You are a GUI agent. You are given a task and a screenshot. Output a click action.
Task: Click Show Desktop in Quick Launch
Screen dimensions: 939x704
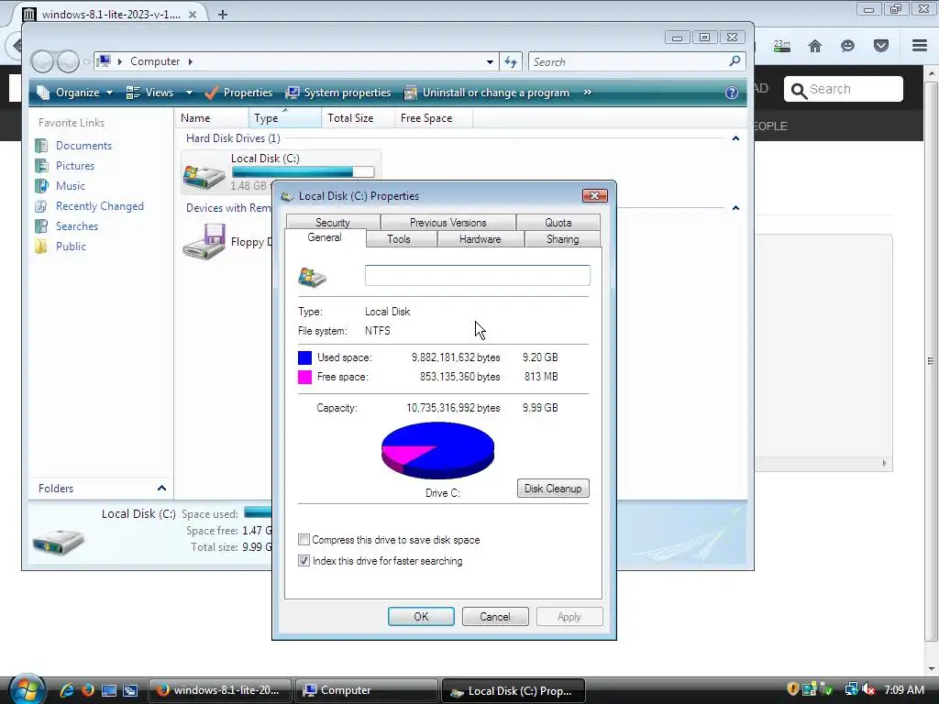pyautogui.click(x=109, y=690)
